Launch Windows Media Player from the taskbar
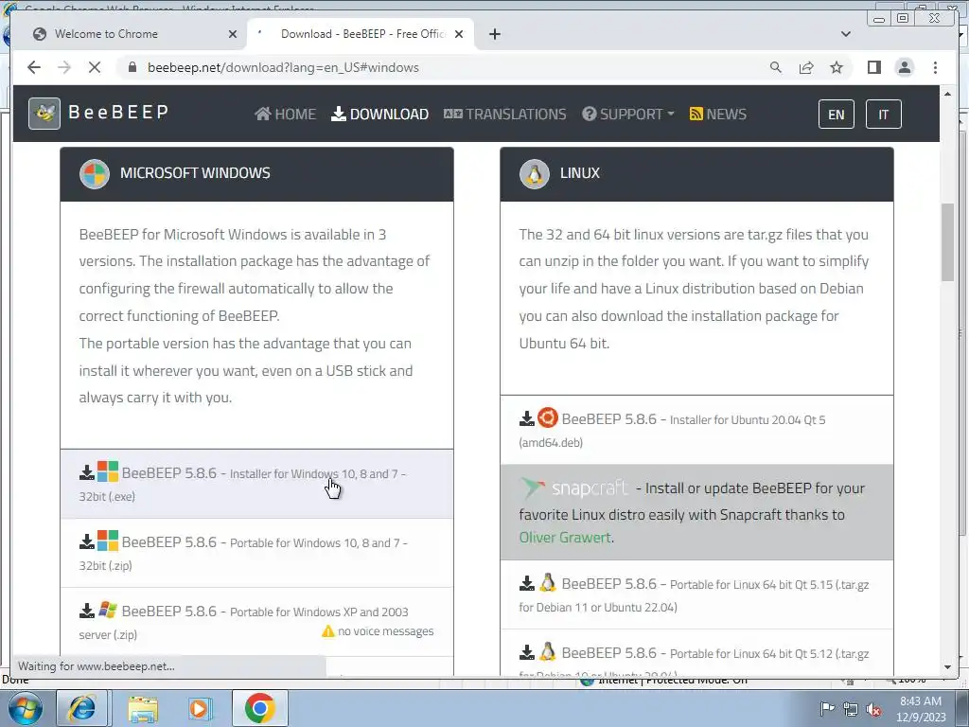This screenshot has height=727, width=969. click(x=201, y=708)
